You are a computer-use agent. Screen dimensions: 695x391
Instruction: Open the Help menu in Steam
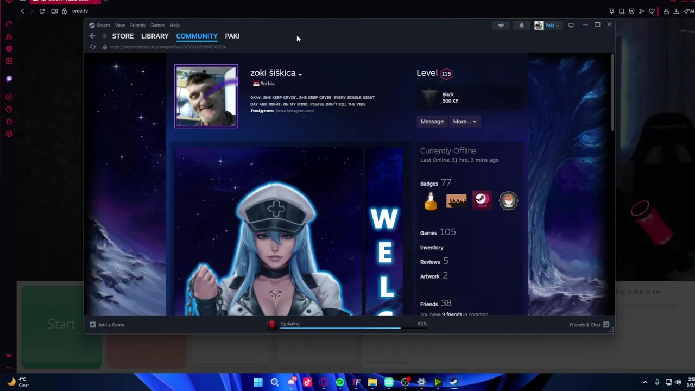click(x=175, y=25)
